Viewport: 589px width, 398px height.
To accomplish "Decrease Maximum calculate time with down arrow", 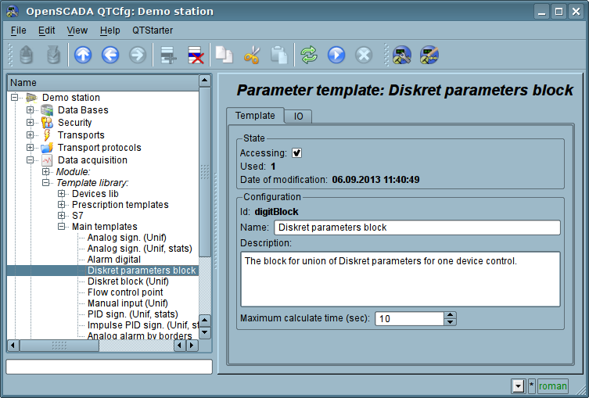I will tap(450, 322).
